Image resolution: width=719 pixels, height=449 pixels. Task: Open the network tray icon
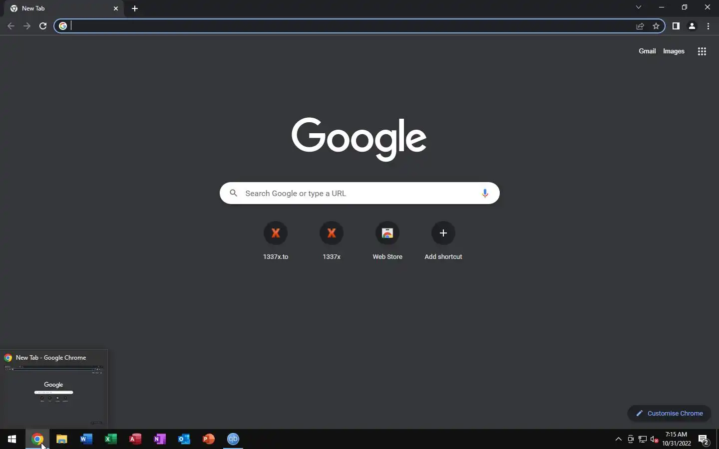click(643, 439)
